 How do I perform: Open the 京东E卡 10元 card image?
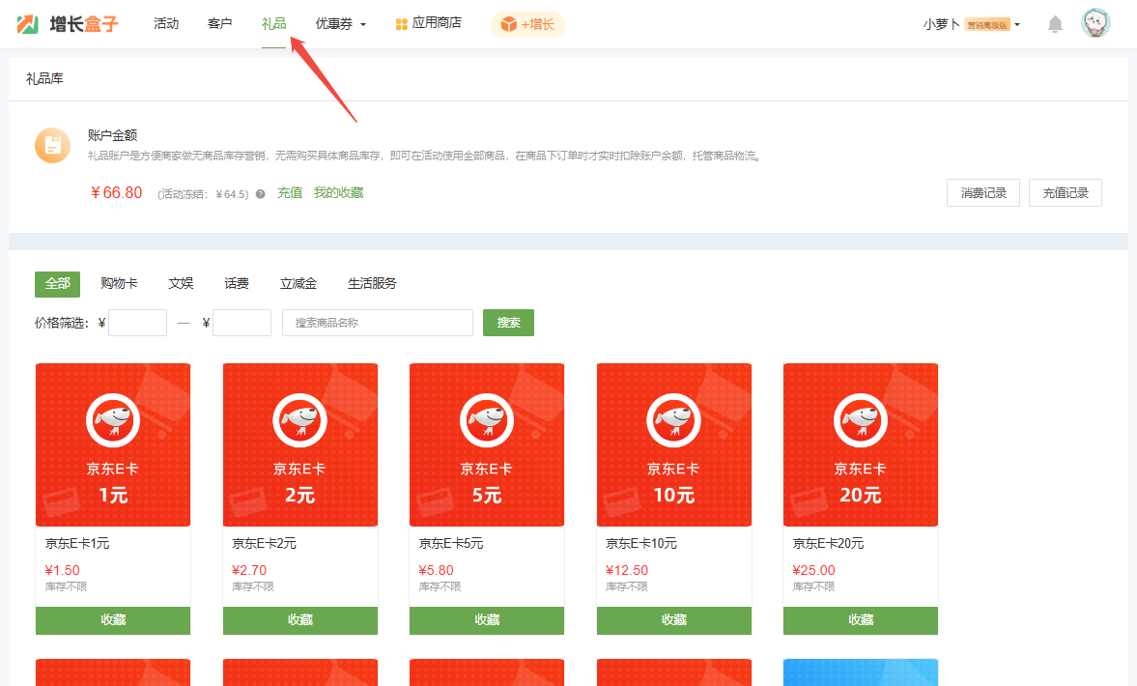pos(673,444)
